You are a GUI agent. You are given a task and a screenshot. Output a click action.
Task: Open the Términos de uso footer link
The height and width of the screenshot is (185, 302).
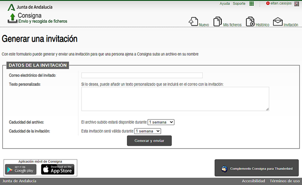pyautogui.click(x=285, y=181)
